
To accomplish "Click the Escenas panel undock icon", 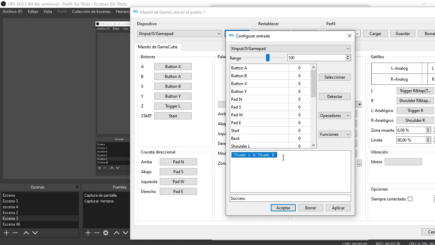I will (77, 187).
